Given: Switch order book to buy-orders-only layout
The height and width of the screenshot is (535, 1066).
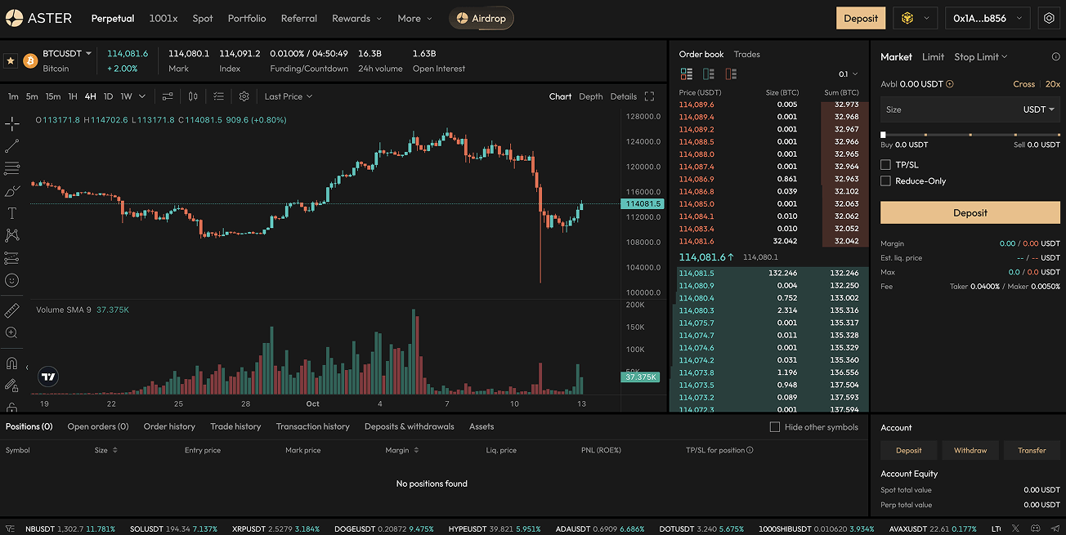Looking at the screenshot, I should 710,74.
